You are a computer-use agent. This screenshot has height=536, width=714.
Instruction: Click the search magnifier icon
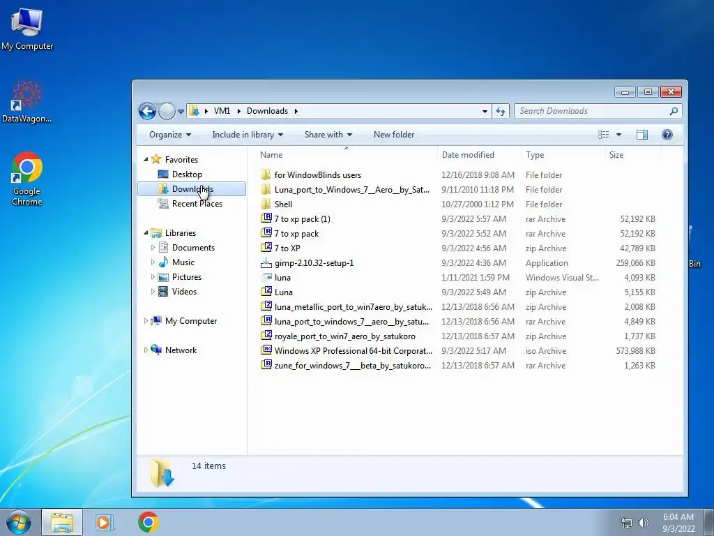coord(674,111)
